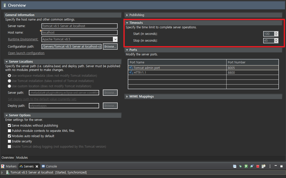This screenshot has width=286, height=178.
Task: Collapse the Server Locations section
Action: [x=7, y=62]
